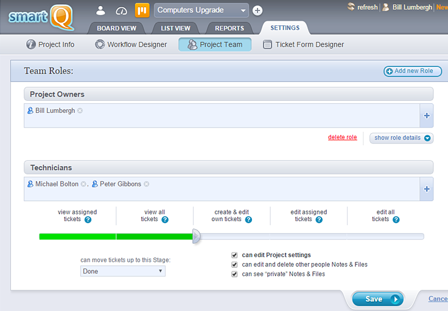Open the dashboard gauge icon

click(121, 10)
